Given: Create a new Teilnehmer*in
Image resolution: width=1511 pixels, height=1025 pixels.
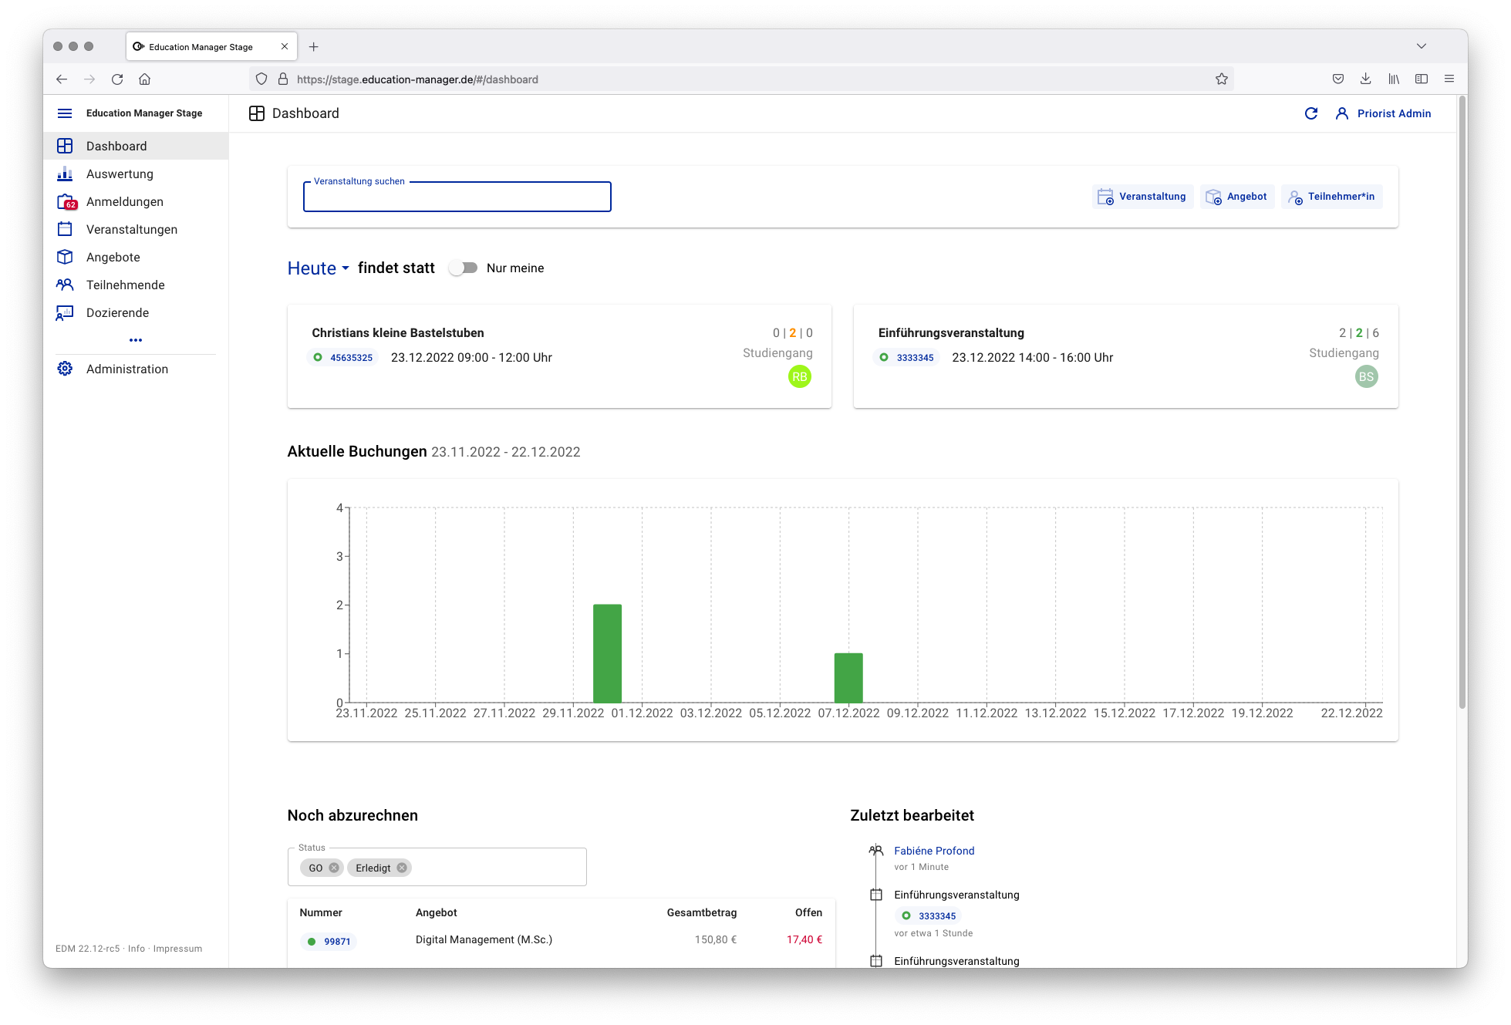Looking at the screenshot, I should pyautogui.click(x=1332, y=196).
